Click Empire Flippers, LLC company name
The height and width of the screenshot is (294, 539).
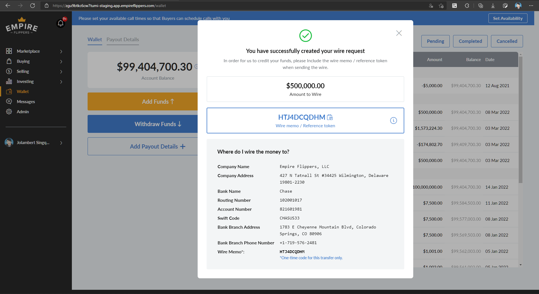(x=304, y=166)
